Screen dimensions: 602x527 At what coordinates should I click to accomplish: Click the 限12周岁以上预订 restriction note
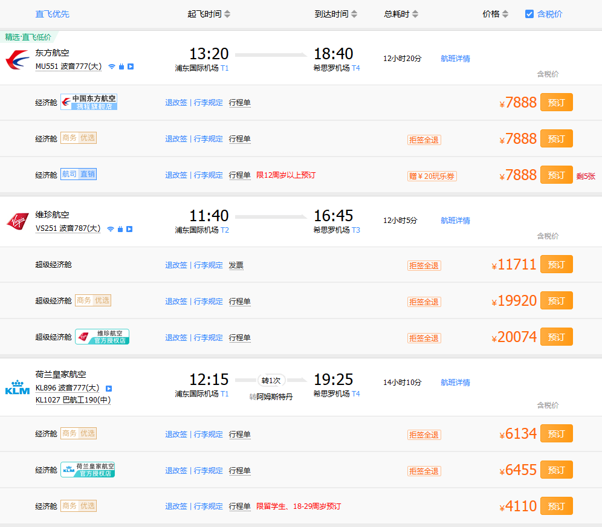click(286, 175)
